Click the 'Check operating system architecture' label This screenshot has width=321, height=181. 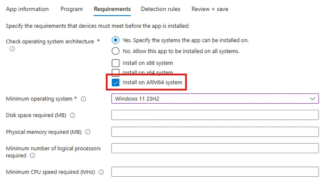click(50, 41)
